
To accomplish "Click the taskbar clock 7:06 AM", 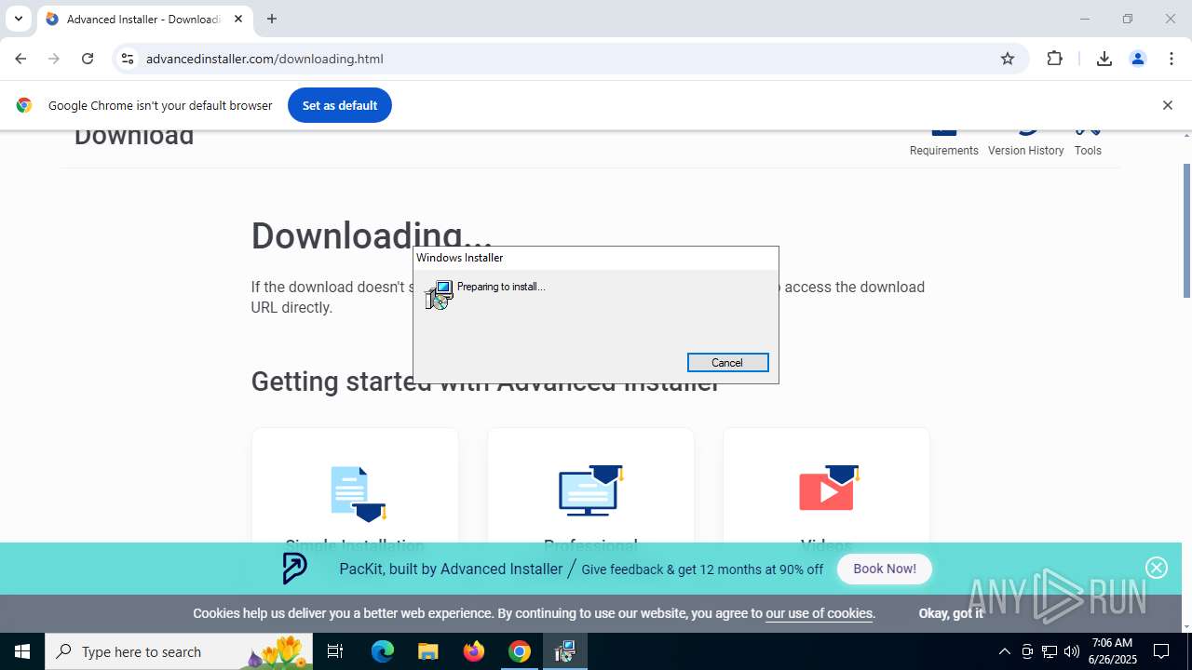I will point(1112,643).
